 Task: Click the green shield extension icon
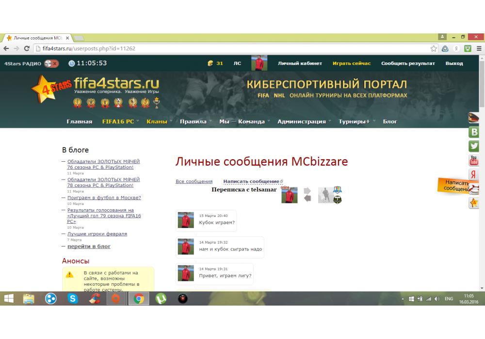click(x=468, y=48)
